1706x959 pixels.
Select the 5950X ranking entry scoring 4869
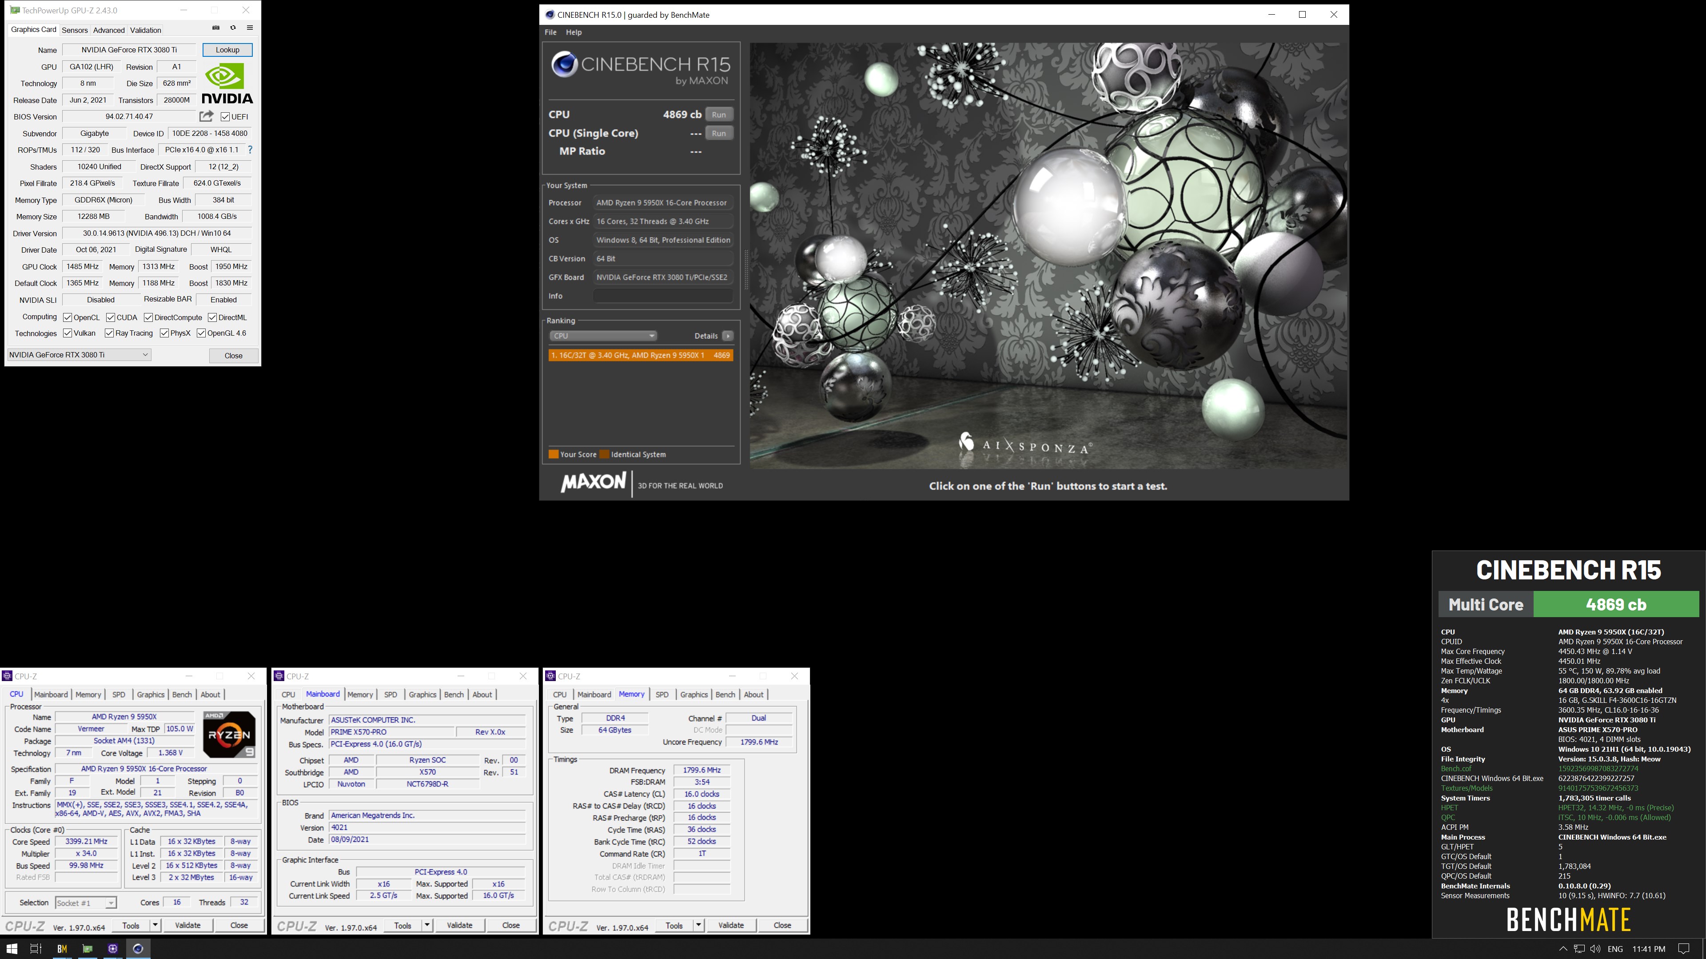click(x=640, y=355)
